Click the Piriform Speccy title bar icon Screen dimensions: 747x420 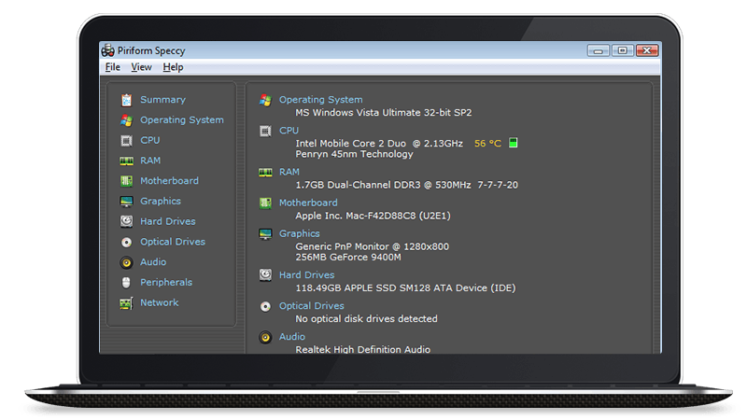(108, 50)
